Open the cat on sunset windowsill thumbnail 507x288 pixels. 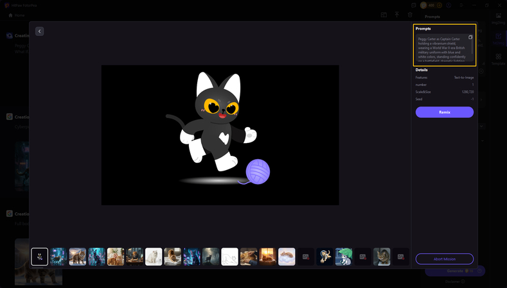point(268,257)
